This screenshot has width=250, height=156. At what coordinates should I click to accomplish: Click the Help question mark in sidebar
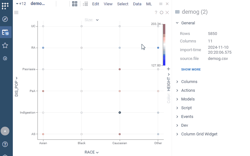tap(5, 144)
